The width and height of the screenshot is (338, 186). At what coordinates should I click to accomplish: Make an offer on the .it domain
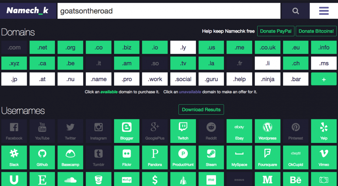click(x=99, y=63)
